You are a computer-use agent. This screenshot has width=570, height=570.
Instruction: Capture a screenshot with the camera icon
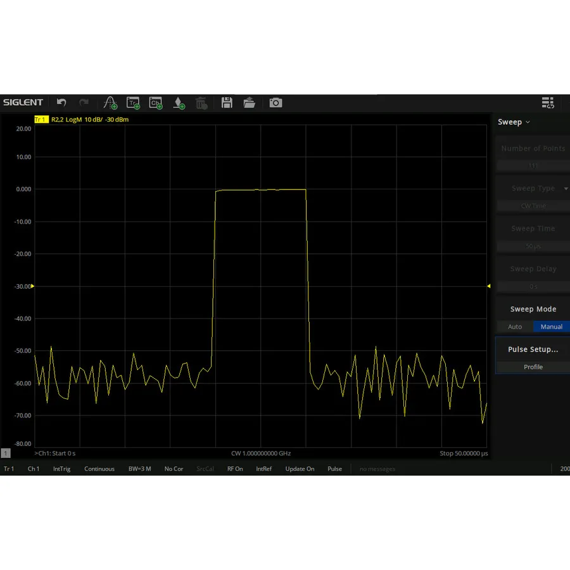pyautogui.click(x=275, y=103)
